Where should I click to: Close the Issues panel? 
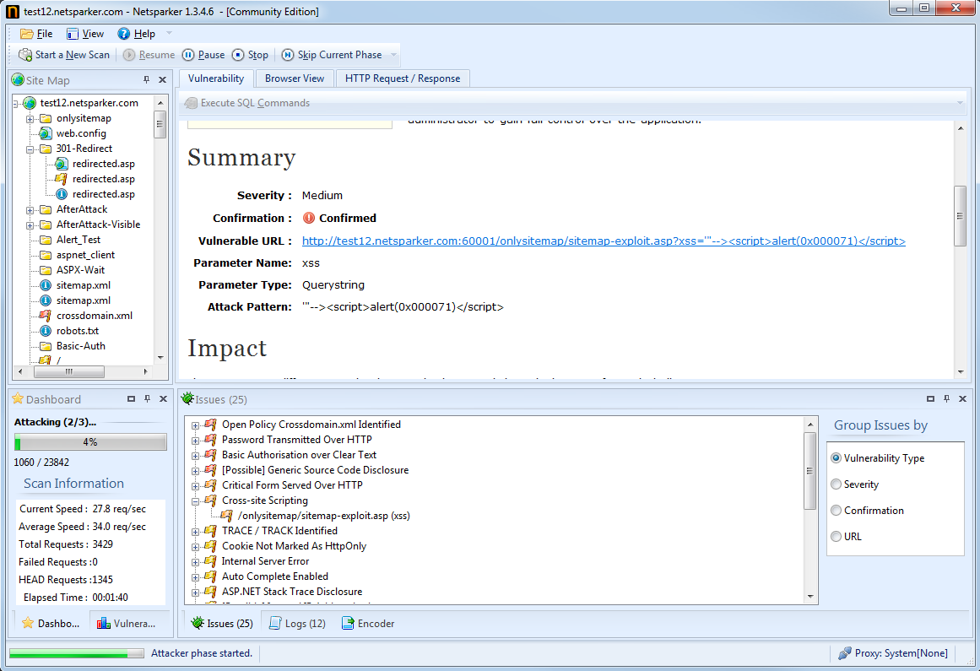(x=962, y=398)
